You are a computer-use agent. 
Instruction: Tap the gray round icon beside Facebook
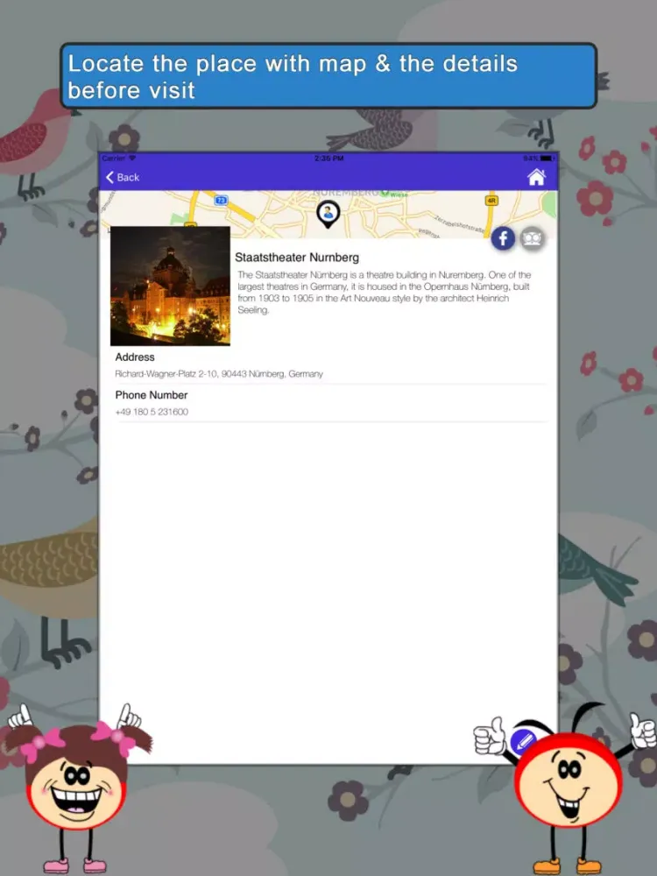pyautogui.click(x=533, y=239)
